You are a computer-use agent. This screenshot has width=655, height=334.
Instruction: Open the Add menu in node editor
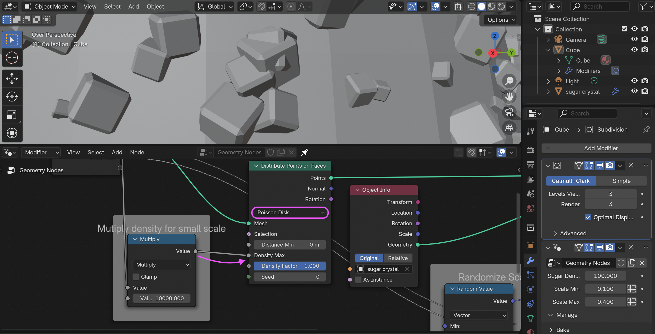(117, 152)
